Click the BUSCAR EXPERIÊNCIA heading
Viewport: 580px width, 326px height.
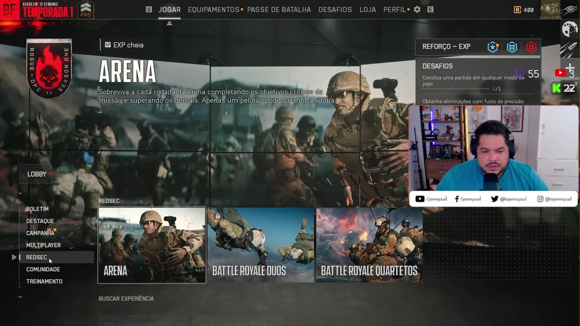tap(126, 299)
